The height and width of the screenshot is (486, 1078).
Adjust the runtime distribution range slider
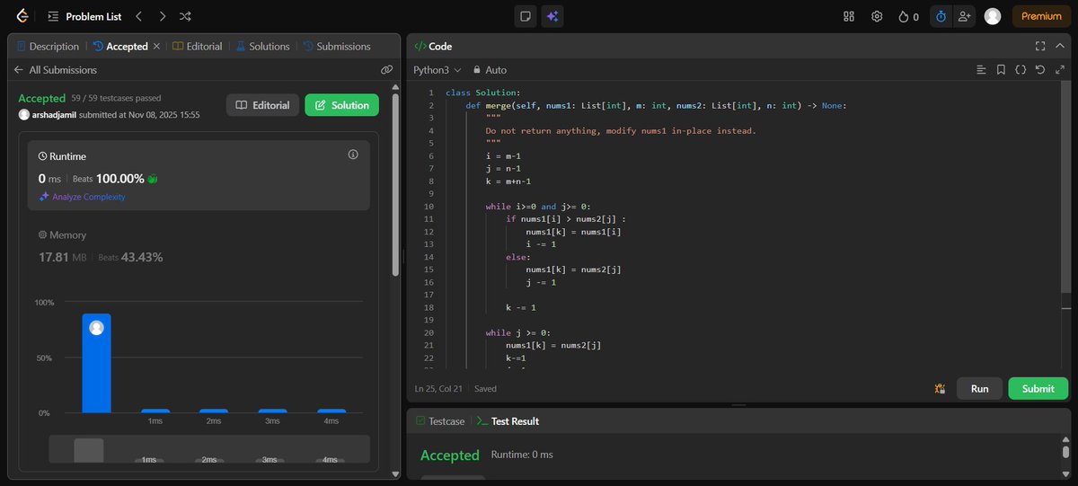click(208, 449)
